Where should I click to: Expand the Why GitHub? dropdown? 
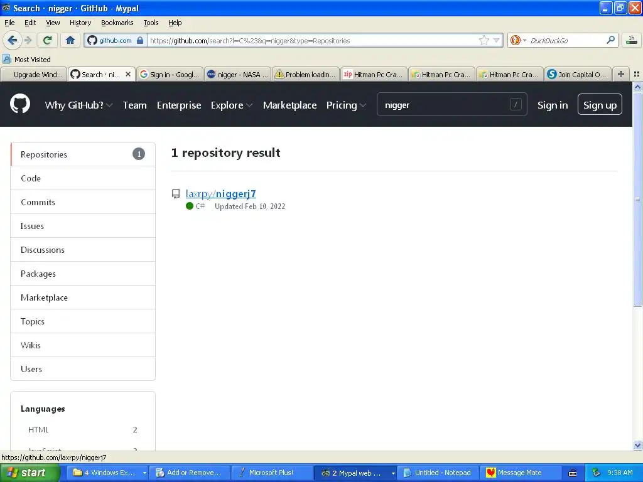tap(78, 105)
